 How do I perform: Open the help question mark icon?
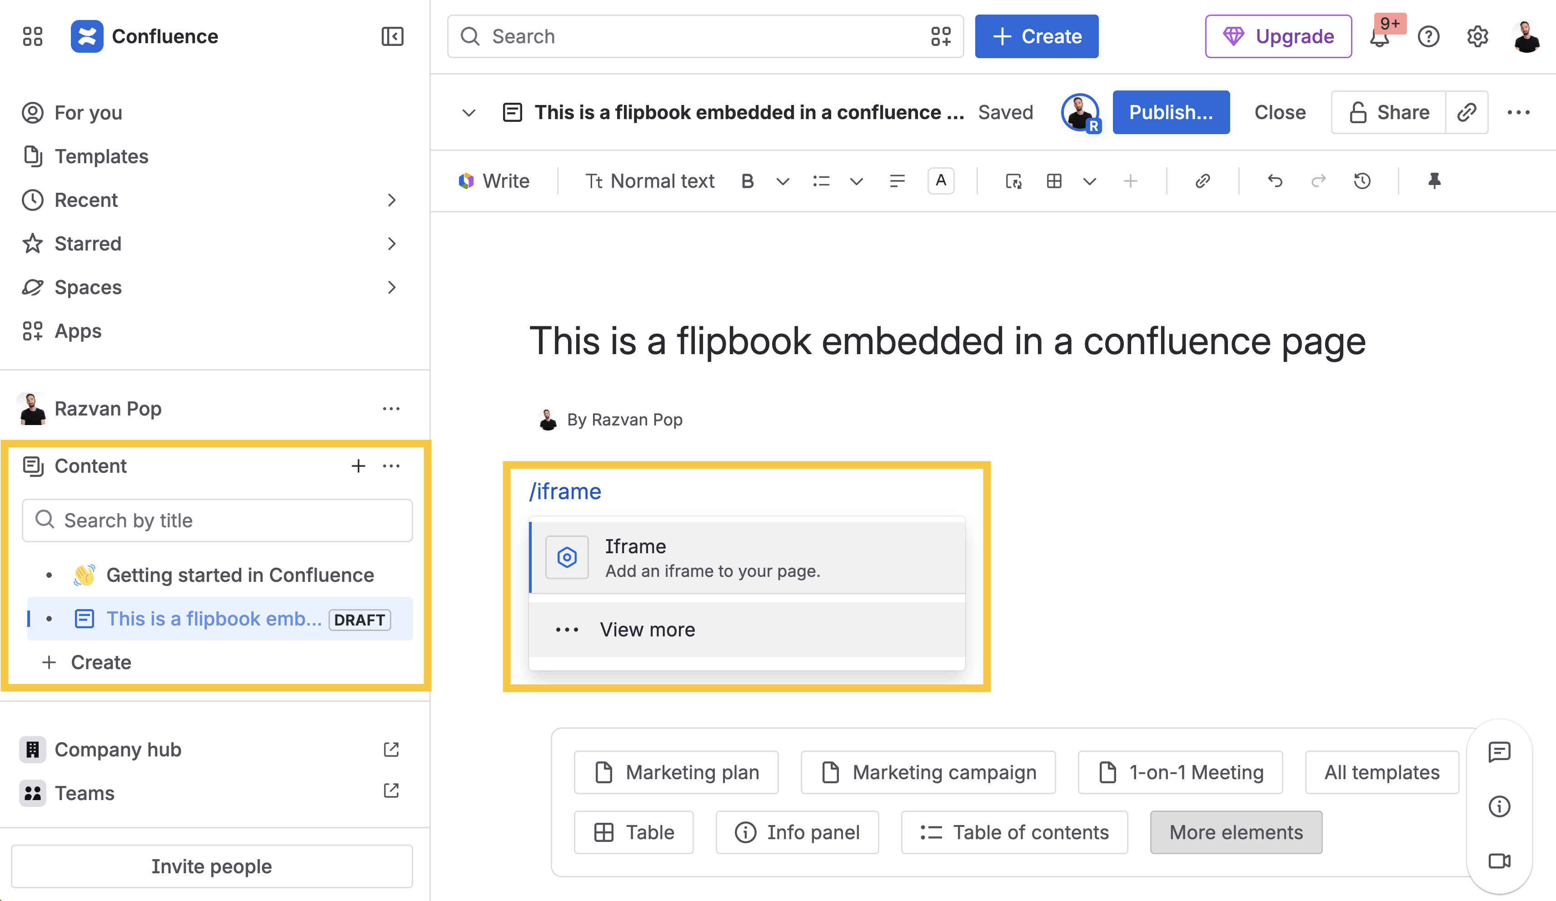[x=1428, y=36]
